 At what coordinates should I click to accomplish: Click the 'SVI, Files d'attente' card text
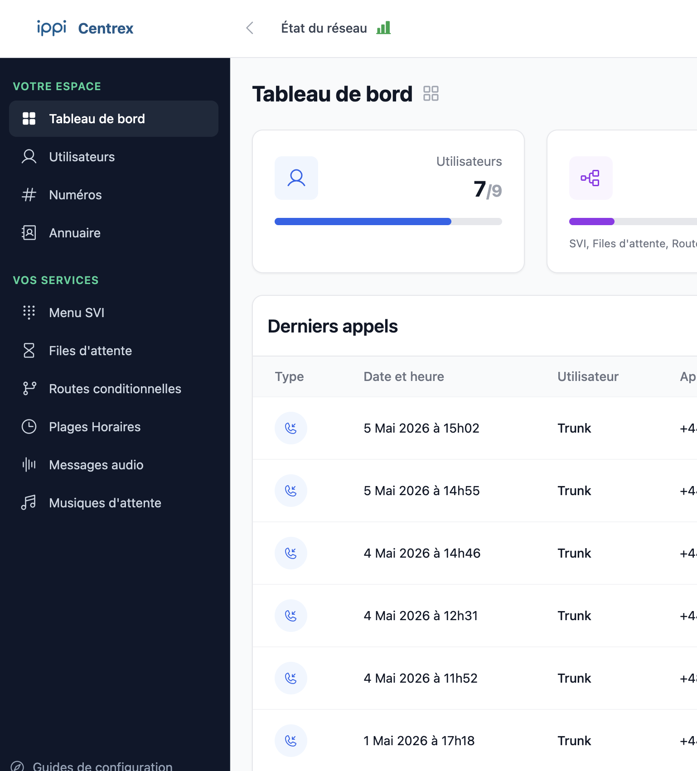click(633, 244)
